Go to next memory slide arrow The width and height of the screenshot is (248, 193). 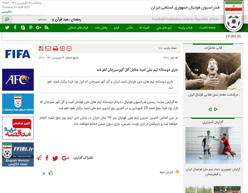click(216, 109)
